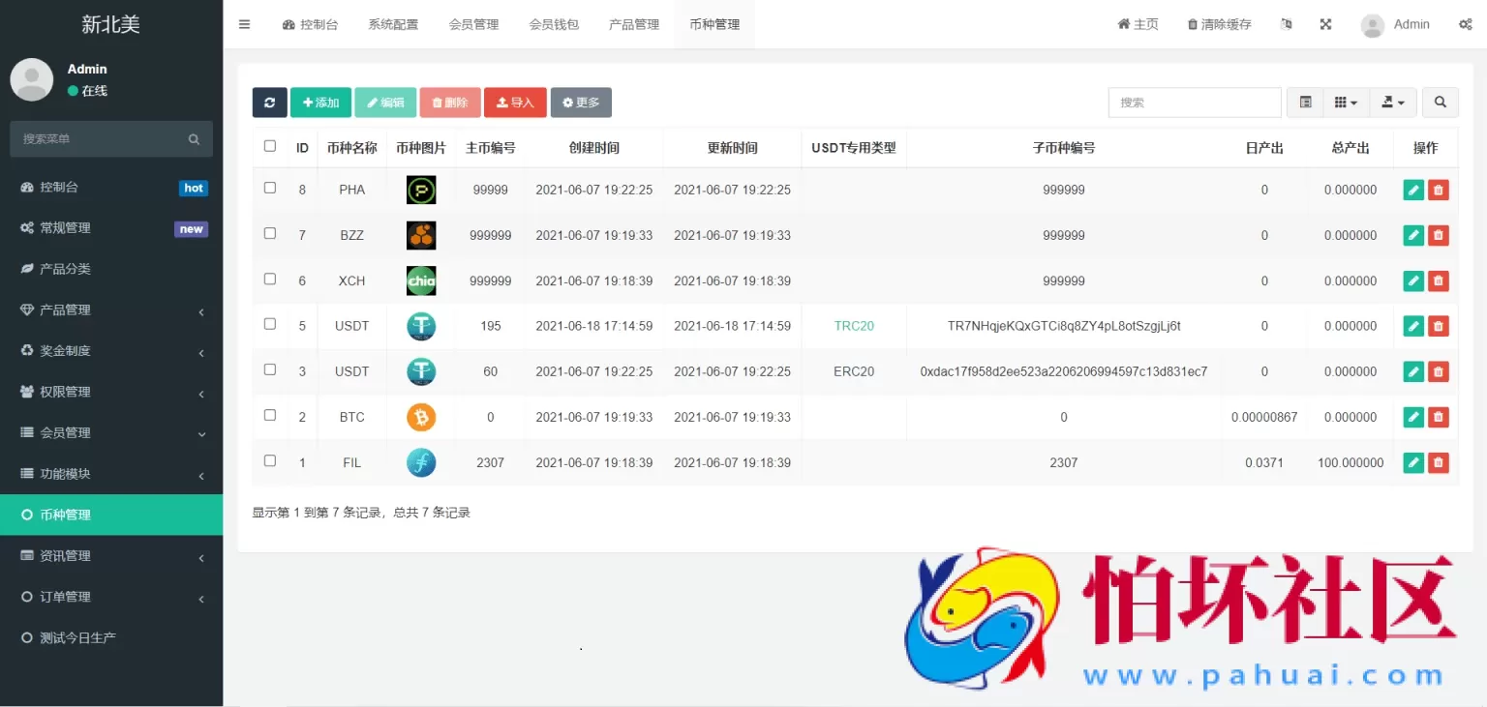Image resolution: width=1487 pixels, height=707 pixels.
Task: Click the edit pencil icon for FIL row
Action: pos(1413,463)
